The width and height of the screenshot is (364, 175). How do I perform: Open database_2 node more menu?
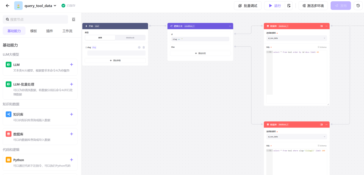tap(326, 125)
